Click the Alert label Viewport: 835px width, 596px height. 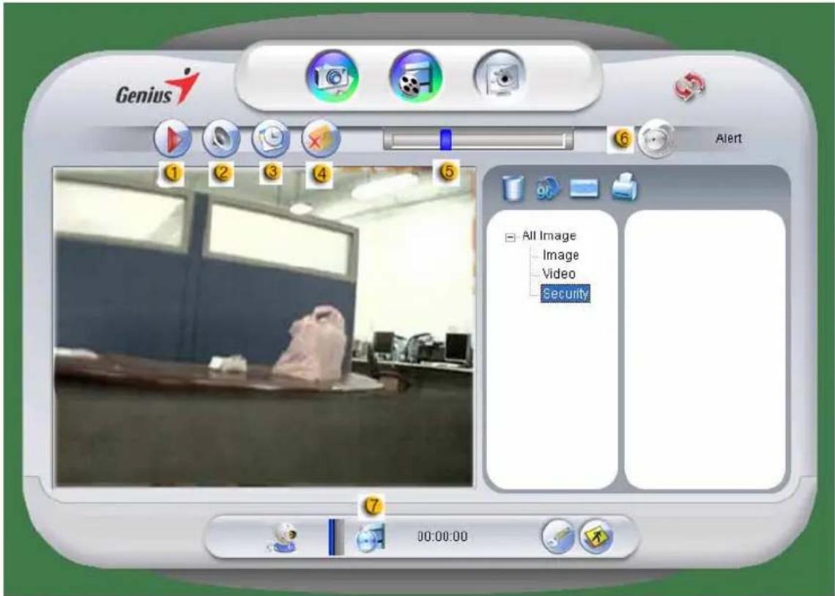(728, 138)
